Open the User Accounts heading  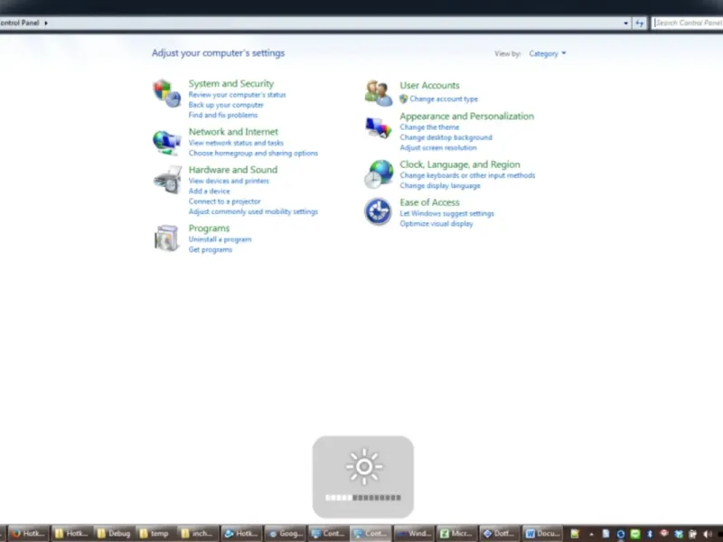[x=429, y=85]
